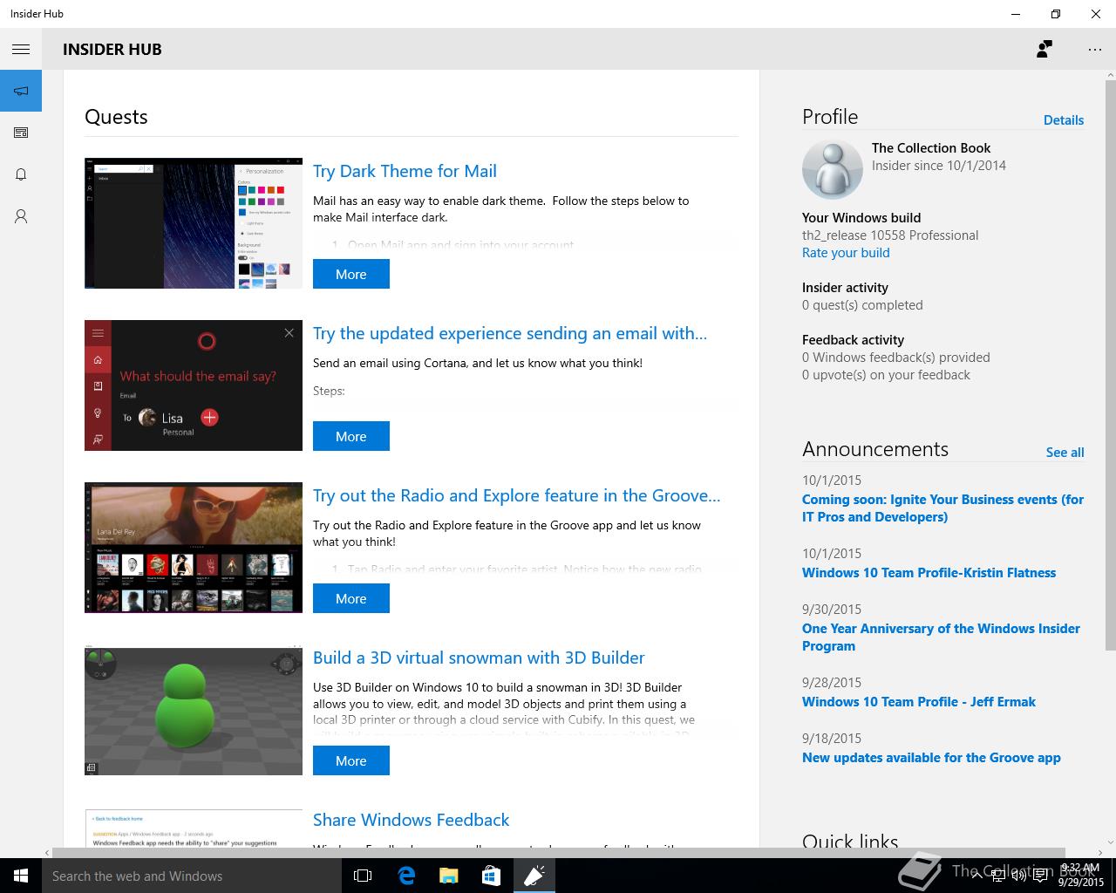Click the scroll up arrow on vertical scrollbar
The image size is (1116, 893).
[1110, 75]
